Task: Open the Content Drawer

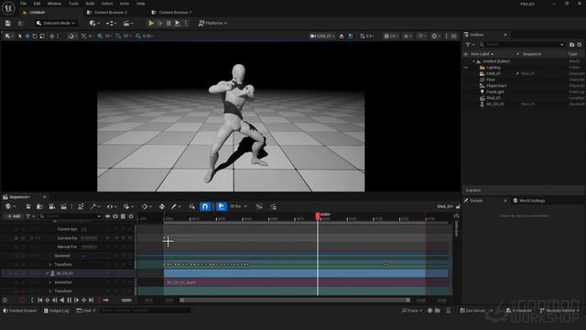Action: point(20,311)
